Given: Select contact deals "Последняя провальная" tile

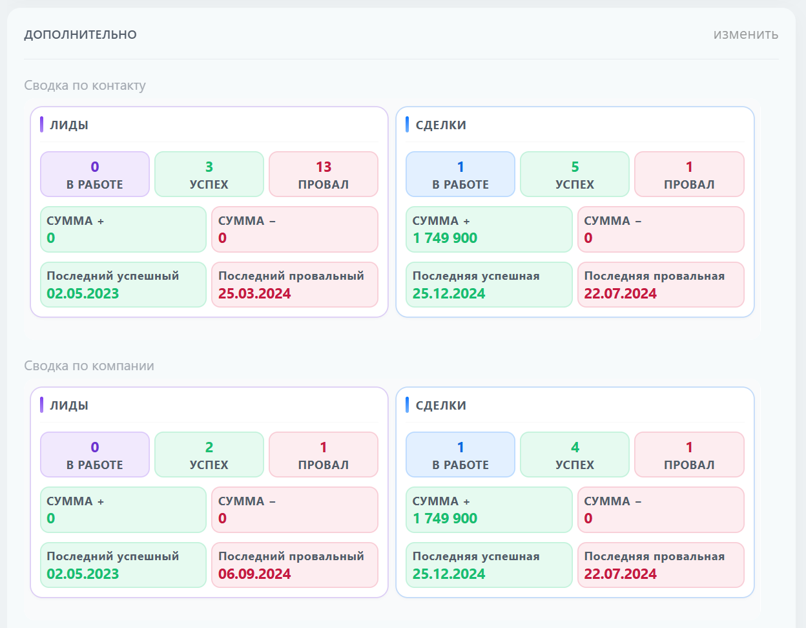Looking at the screenshot, I should [660, 285].
